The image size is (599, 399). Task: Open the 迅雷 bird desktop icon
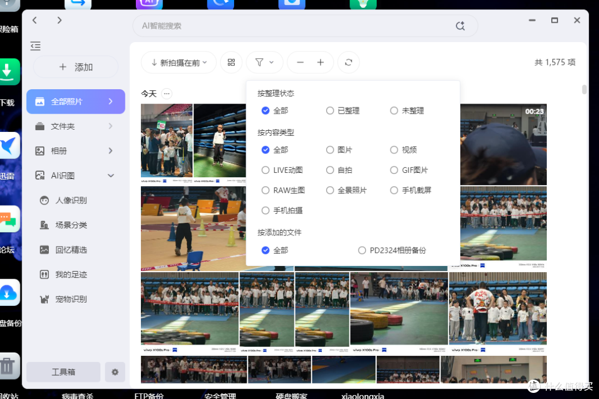tap(9, 146)
